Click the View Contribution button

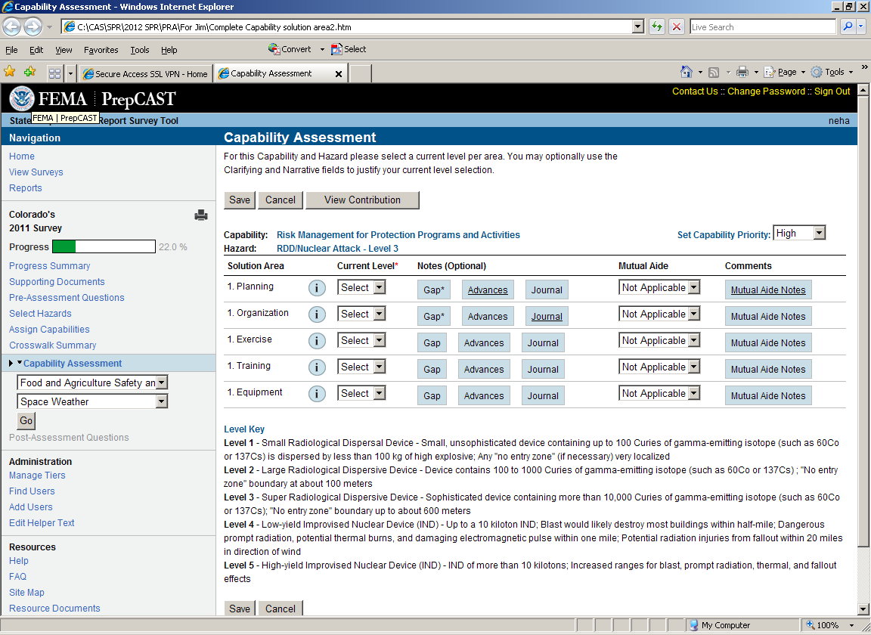click(362, 200)
